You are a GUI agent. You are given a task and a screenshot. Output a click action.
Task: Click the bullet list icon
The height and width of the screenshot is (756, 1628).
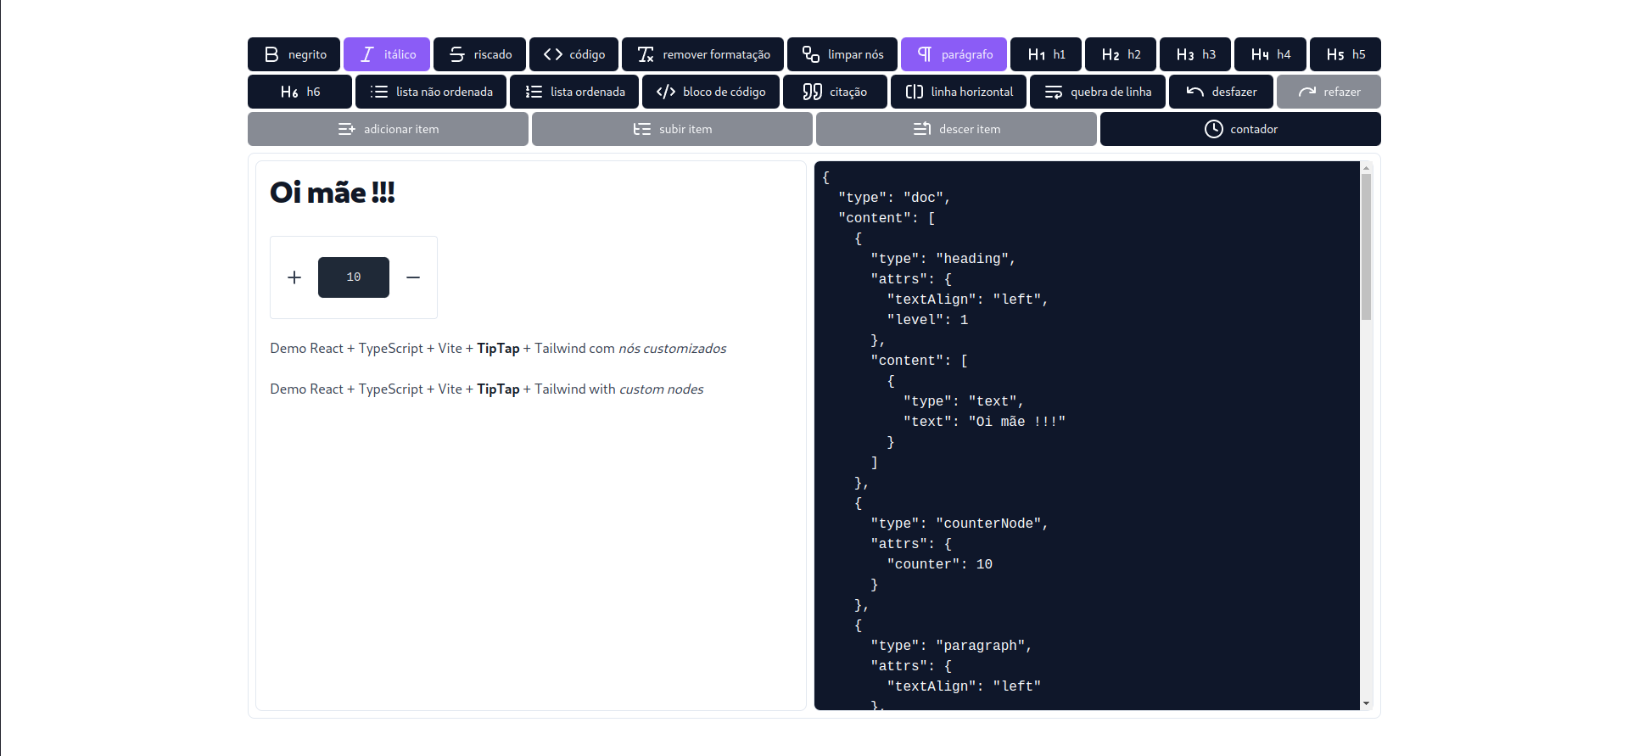coord(379,92)
